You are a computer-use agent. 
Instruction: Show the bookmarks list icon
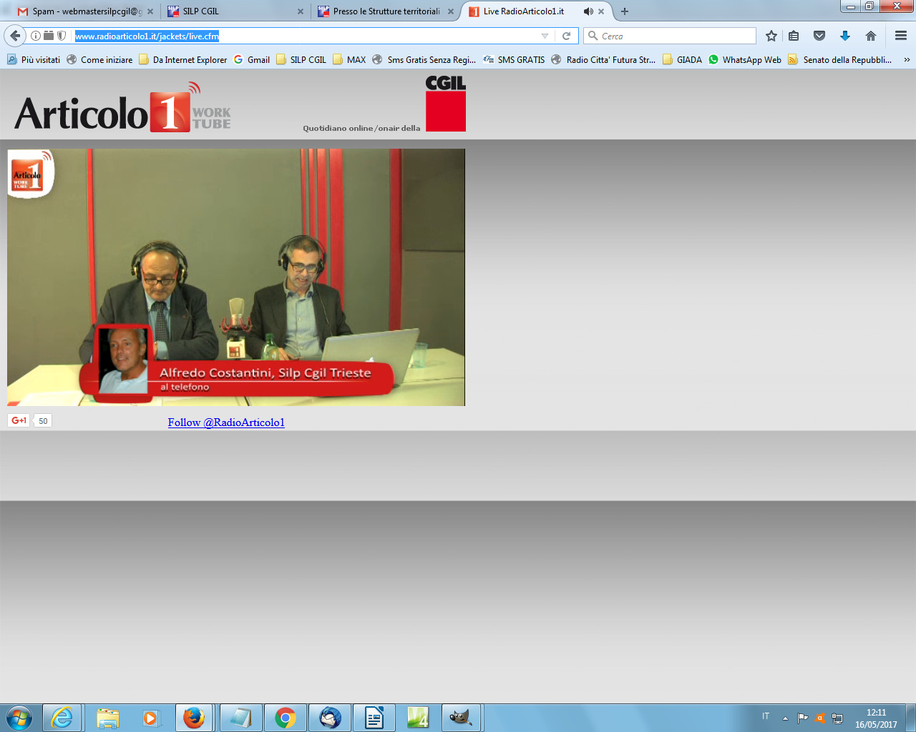tap(794, 36)
